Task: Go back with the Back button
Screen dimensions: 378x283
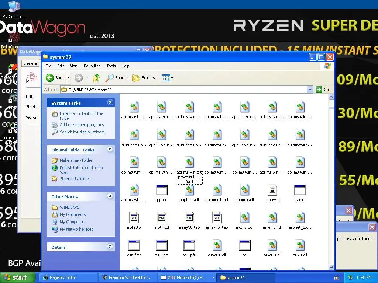Action: pyautogui.click(x=55, y=78)
